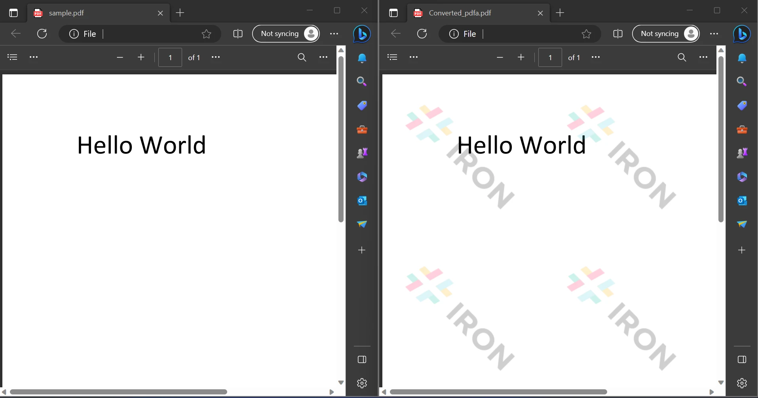758x398 pixels.
Task: Open Outlook in Converted_pdfa.pdf sidebar
Action: tap(742, 201)
